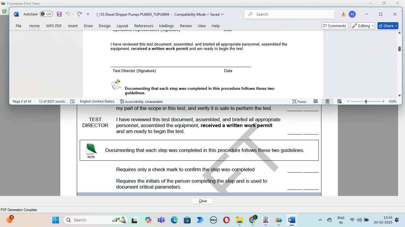Switch to the References tab
405x227 pixels.
(x=144, y=26)
